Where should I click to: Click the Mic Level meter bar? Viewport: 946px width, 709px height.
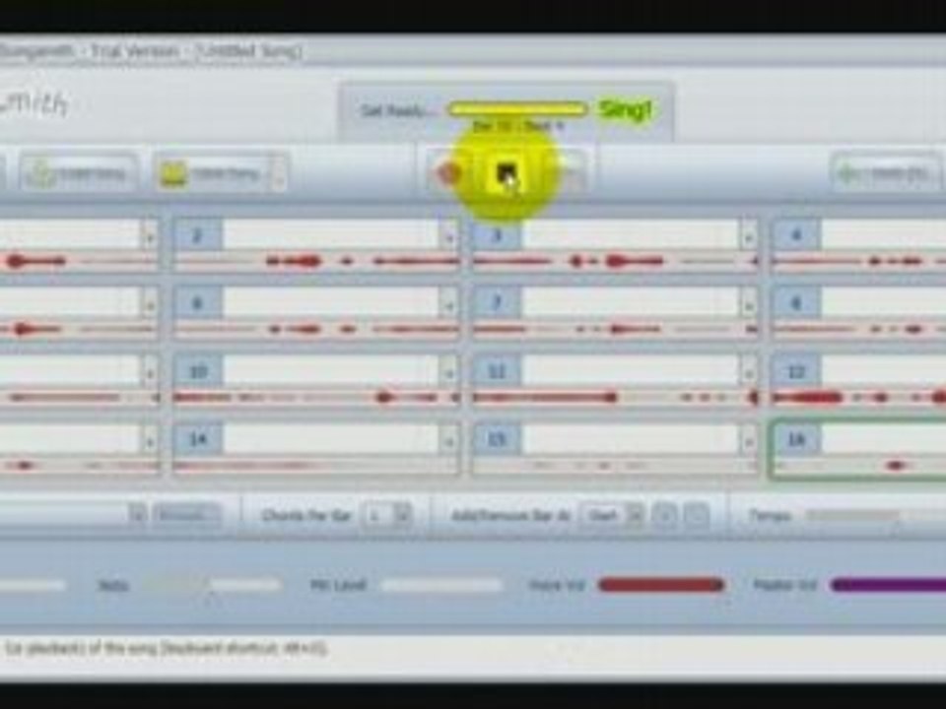coord(441,585)
